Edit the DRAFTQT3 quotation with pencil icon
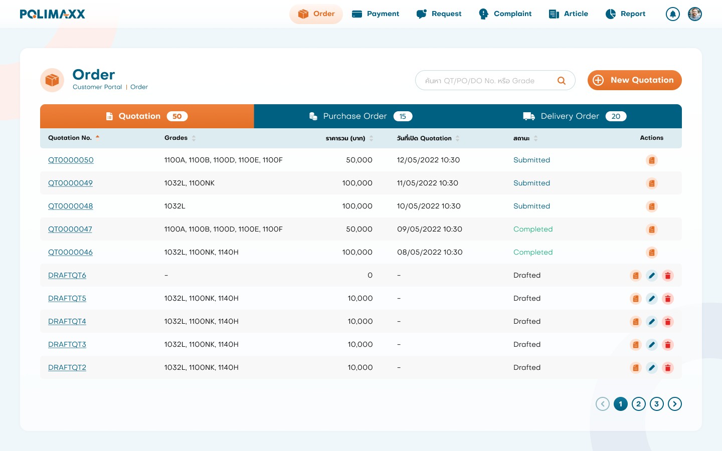 [651, 345]
